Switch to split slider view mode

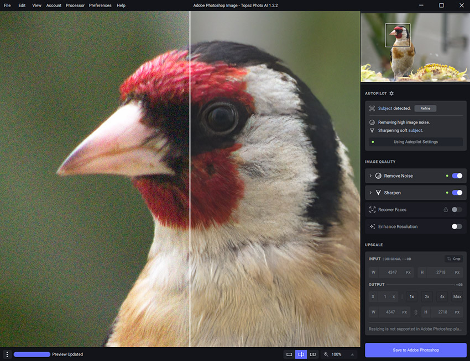301,354
